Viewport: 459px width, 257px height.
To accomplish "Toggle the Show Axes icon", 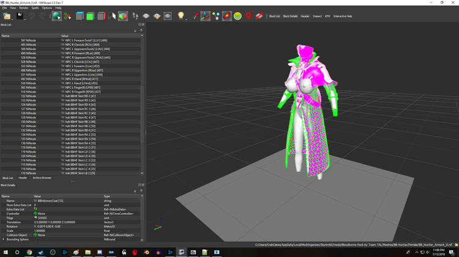I will pyautogui.click(x=206, y=16).
